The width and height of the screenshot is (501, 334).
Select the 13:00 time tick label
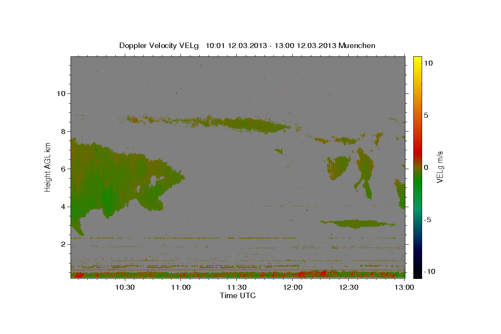(x=405, y=287)
